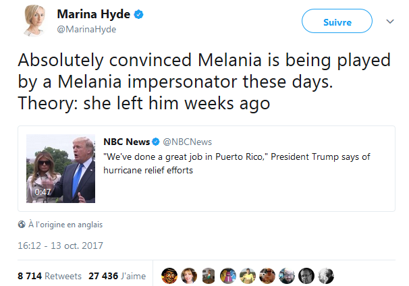Click the NBC News verified badge
The height and width of the screenshot is (286, 409).
click(x=155, y=142)
